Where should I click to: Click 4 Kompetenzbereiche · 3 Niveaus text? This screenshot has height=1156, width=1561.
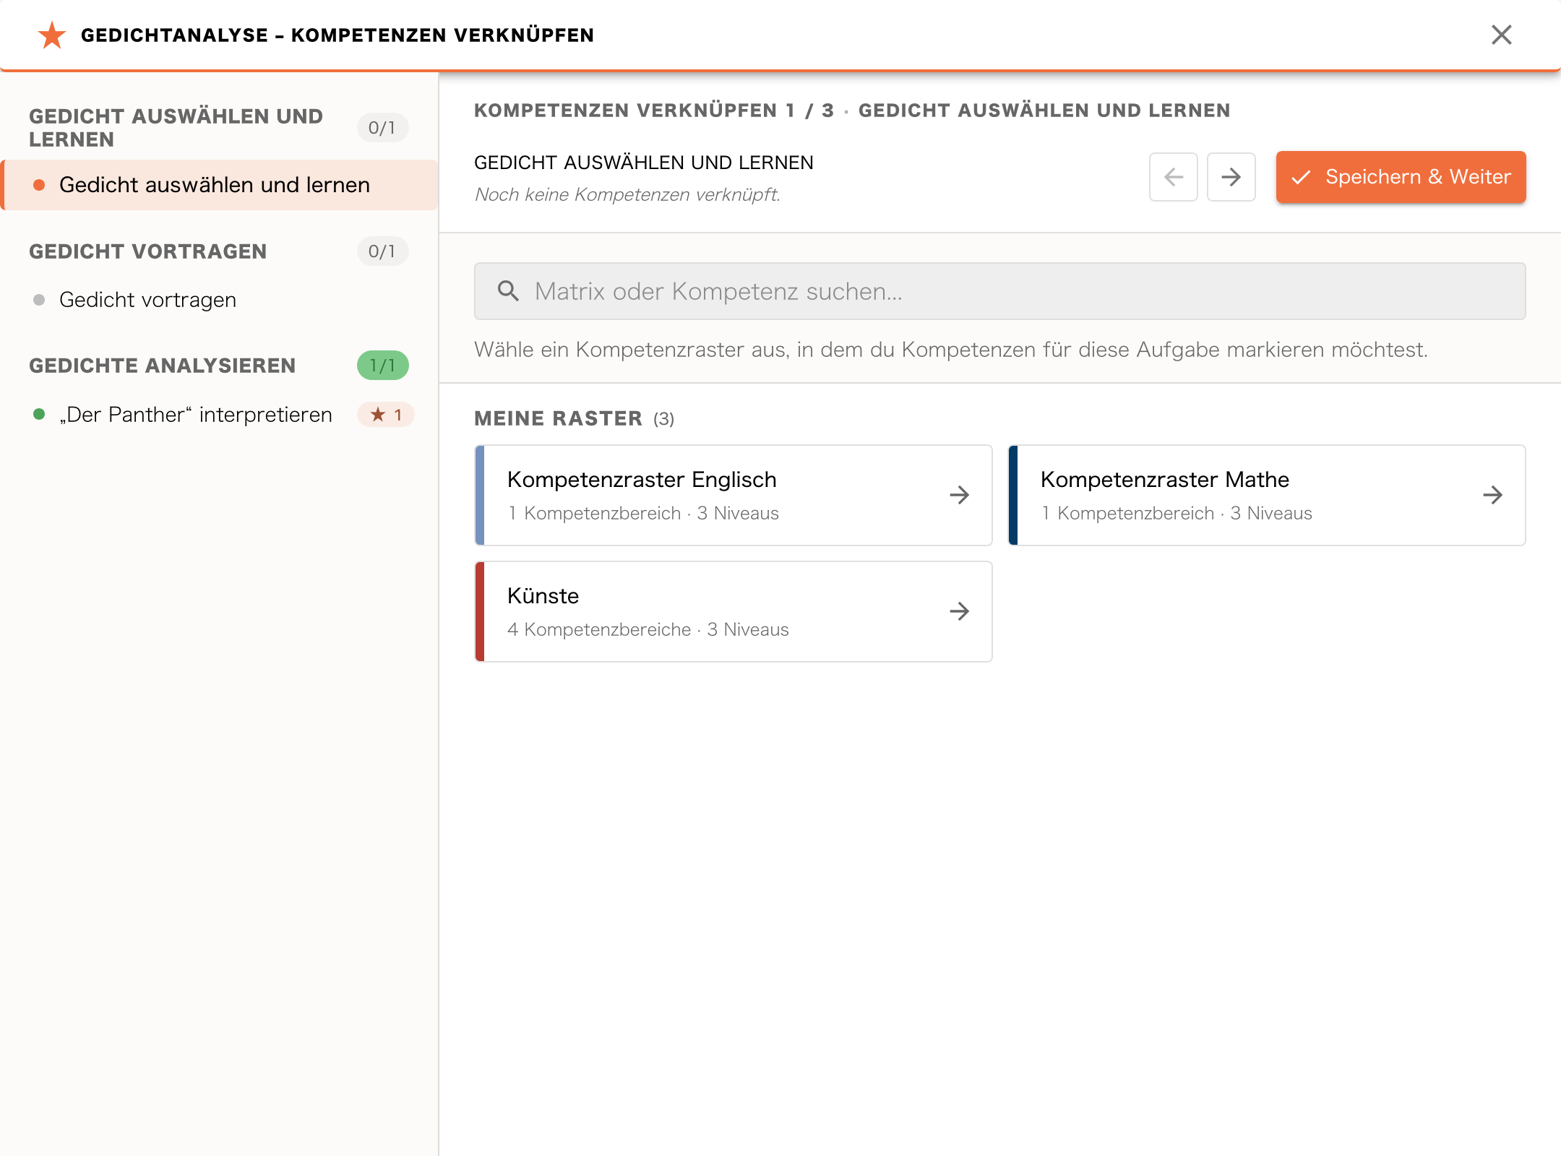point(648,629)
